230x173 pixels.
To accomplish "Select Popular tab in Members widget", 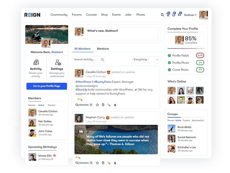I will tap(52, 105).
